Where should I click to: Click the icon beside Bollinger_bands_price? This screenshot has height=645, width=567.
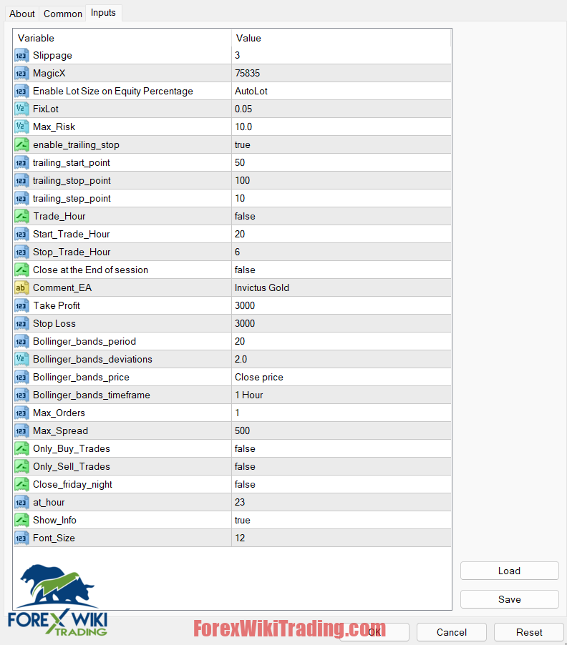pyautogui.click(x=21, y=378)
